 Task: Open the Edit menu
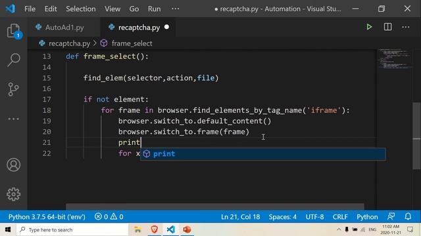tap(51, 9)
